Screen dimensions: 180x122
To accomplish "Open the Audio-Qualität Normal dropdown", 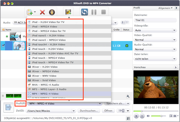I will 155,49.
